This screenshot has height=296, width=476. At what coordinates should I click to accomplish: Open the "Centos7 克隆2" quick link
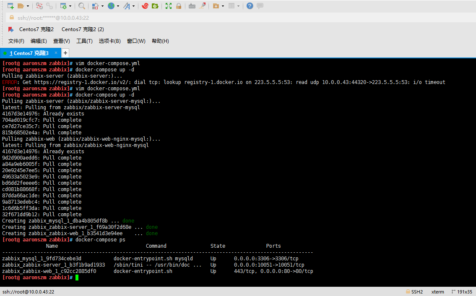[36, 29]
